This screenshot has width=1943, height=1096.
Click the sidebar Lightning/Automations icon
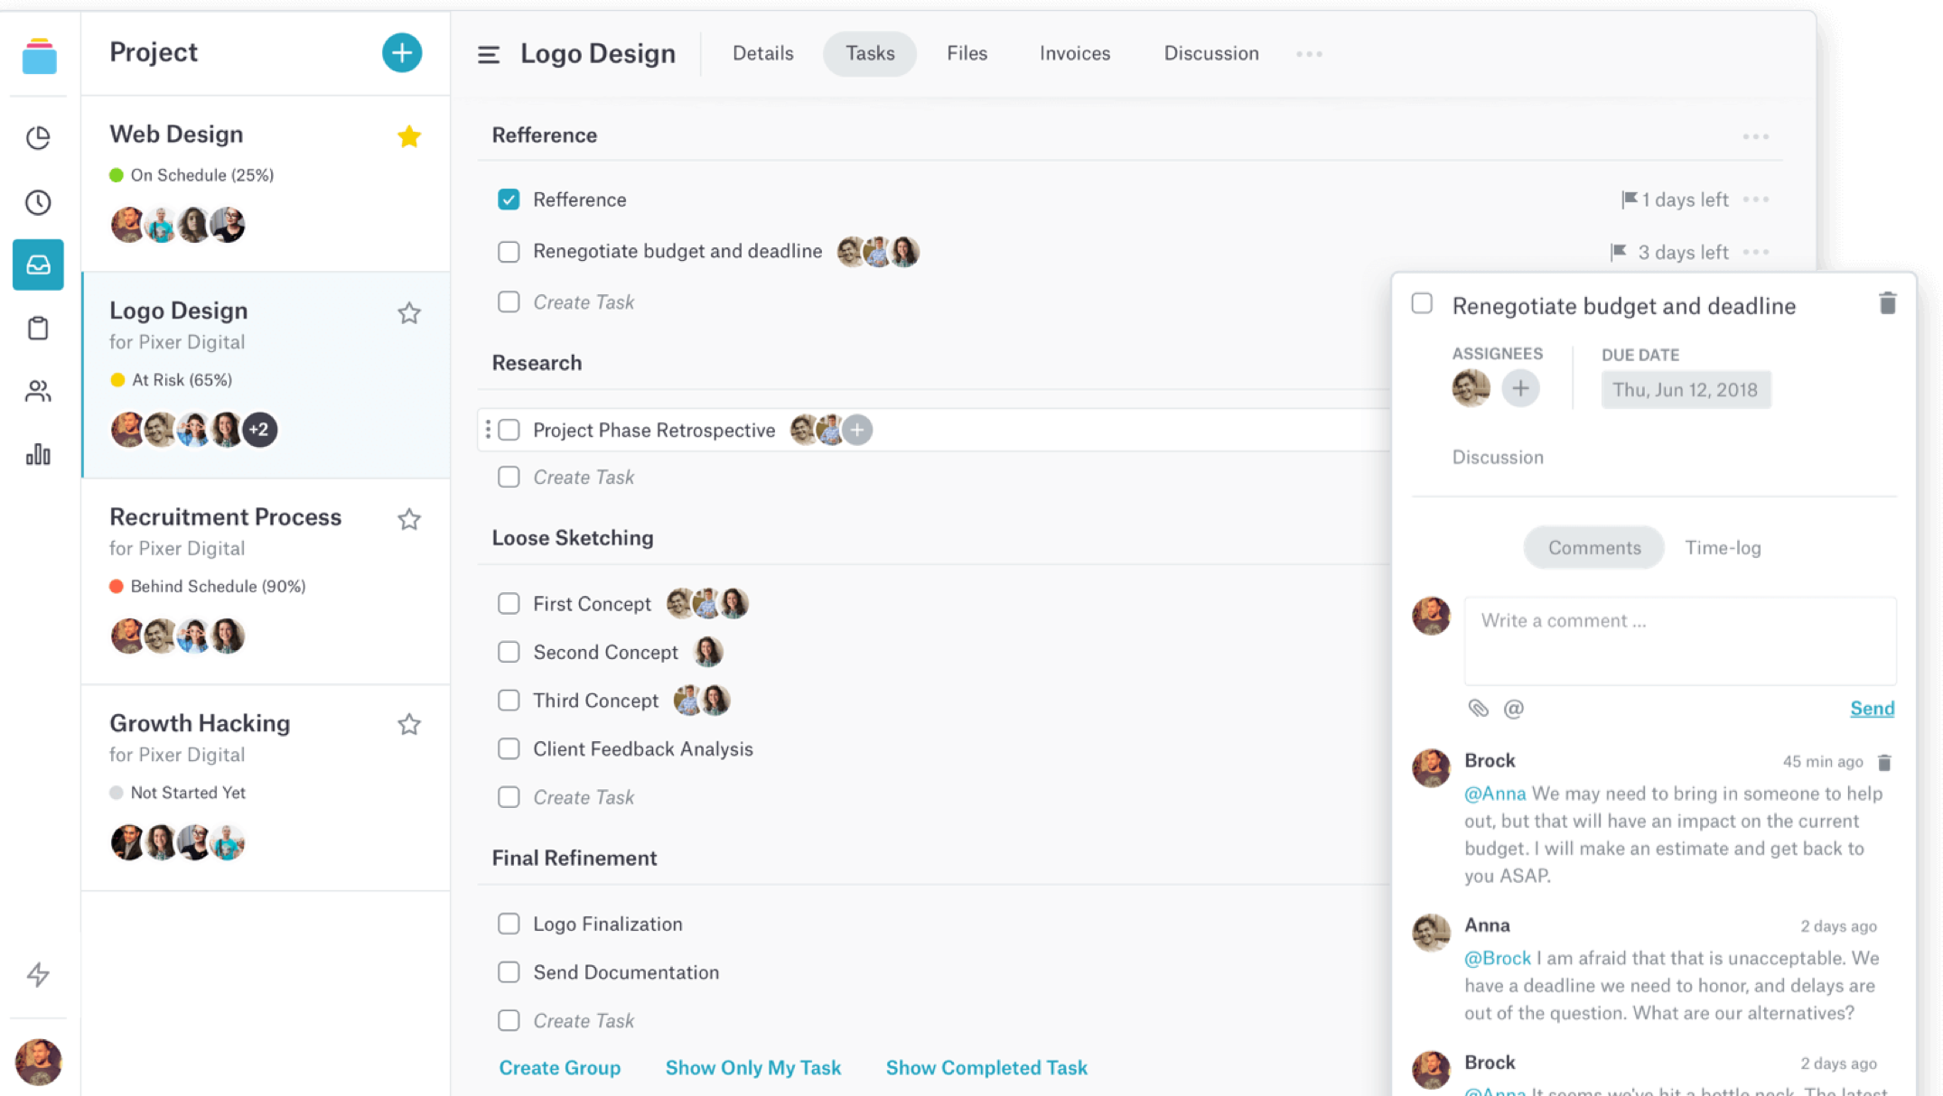point(39,973)
